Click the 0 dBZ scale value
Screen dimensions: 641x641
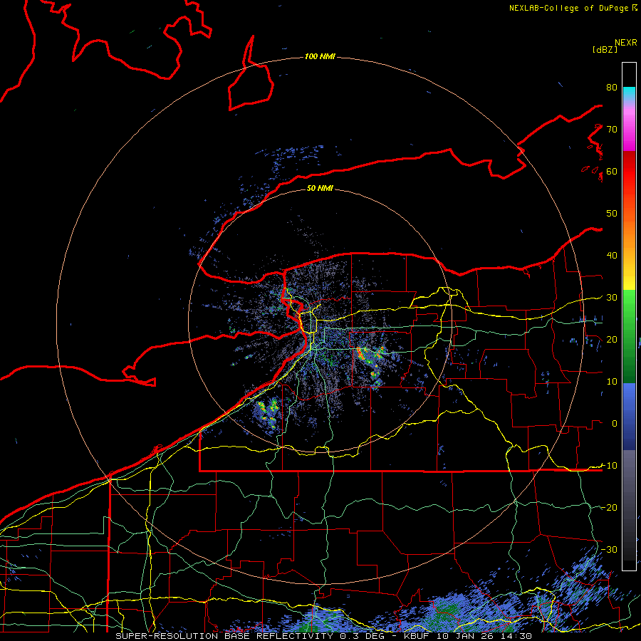[615, 424]
